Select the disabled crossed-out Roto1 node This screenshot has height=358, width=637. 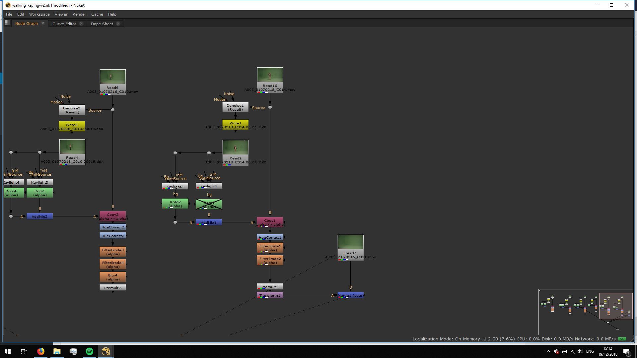tap(209, 205)
